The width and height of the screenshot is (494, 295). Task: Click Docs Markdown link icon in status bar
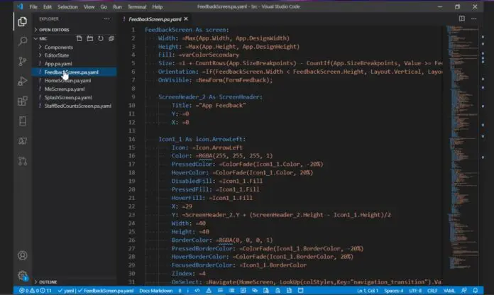coord(255,290)
